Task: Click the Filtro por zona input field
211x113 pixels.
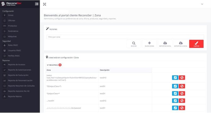Action: [x=125, y=37]
